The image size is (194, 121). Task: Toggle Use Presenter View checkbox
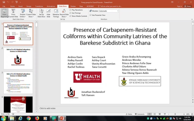91,15
